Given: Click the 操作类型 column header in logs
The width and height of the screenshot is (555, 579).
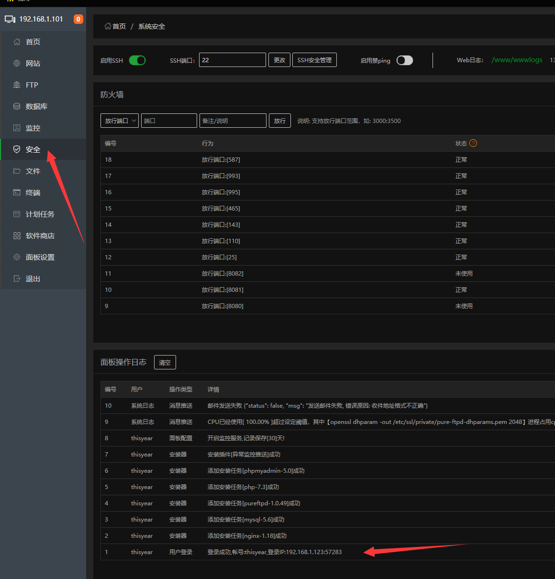Looking at the screenshot, I should click(x=181, y=390).
